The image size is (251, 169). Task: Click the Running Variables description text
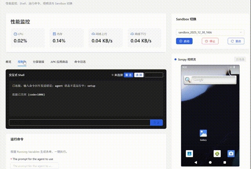point(39,152)
